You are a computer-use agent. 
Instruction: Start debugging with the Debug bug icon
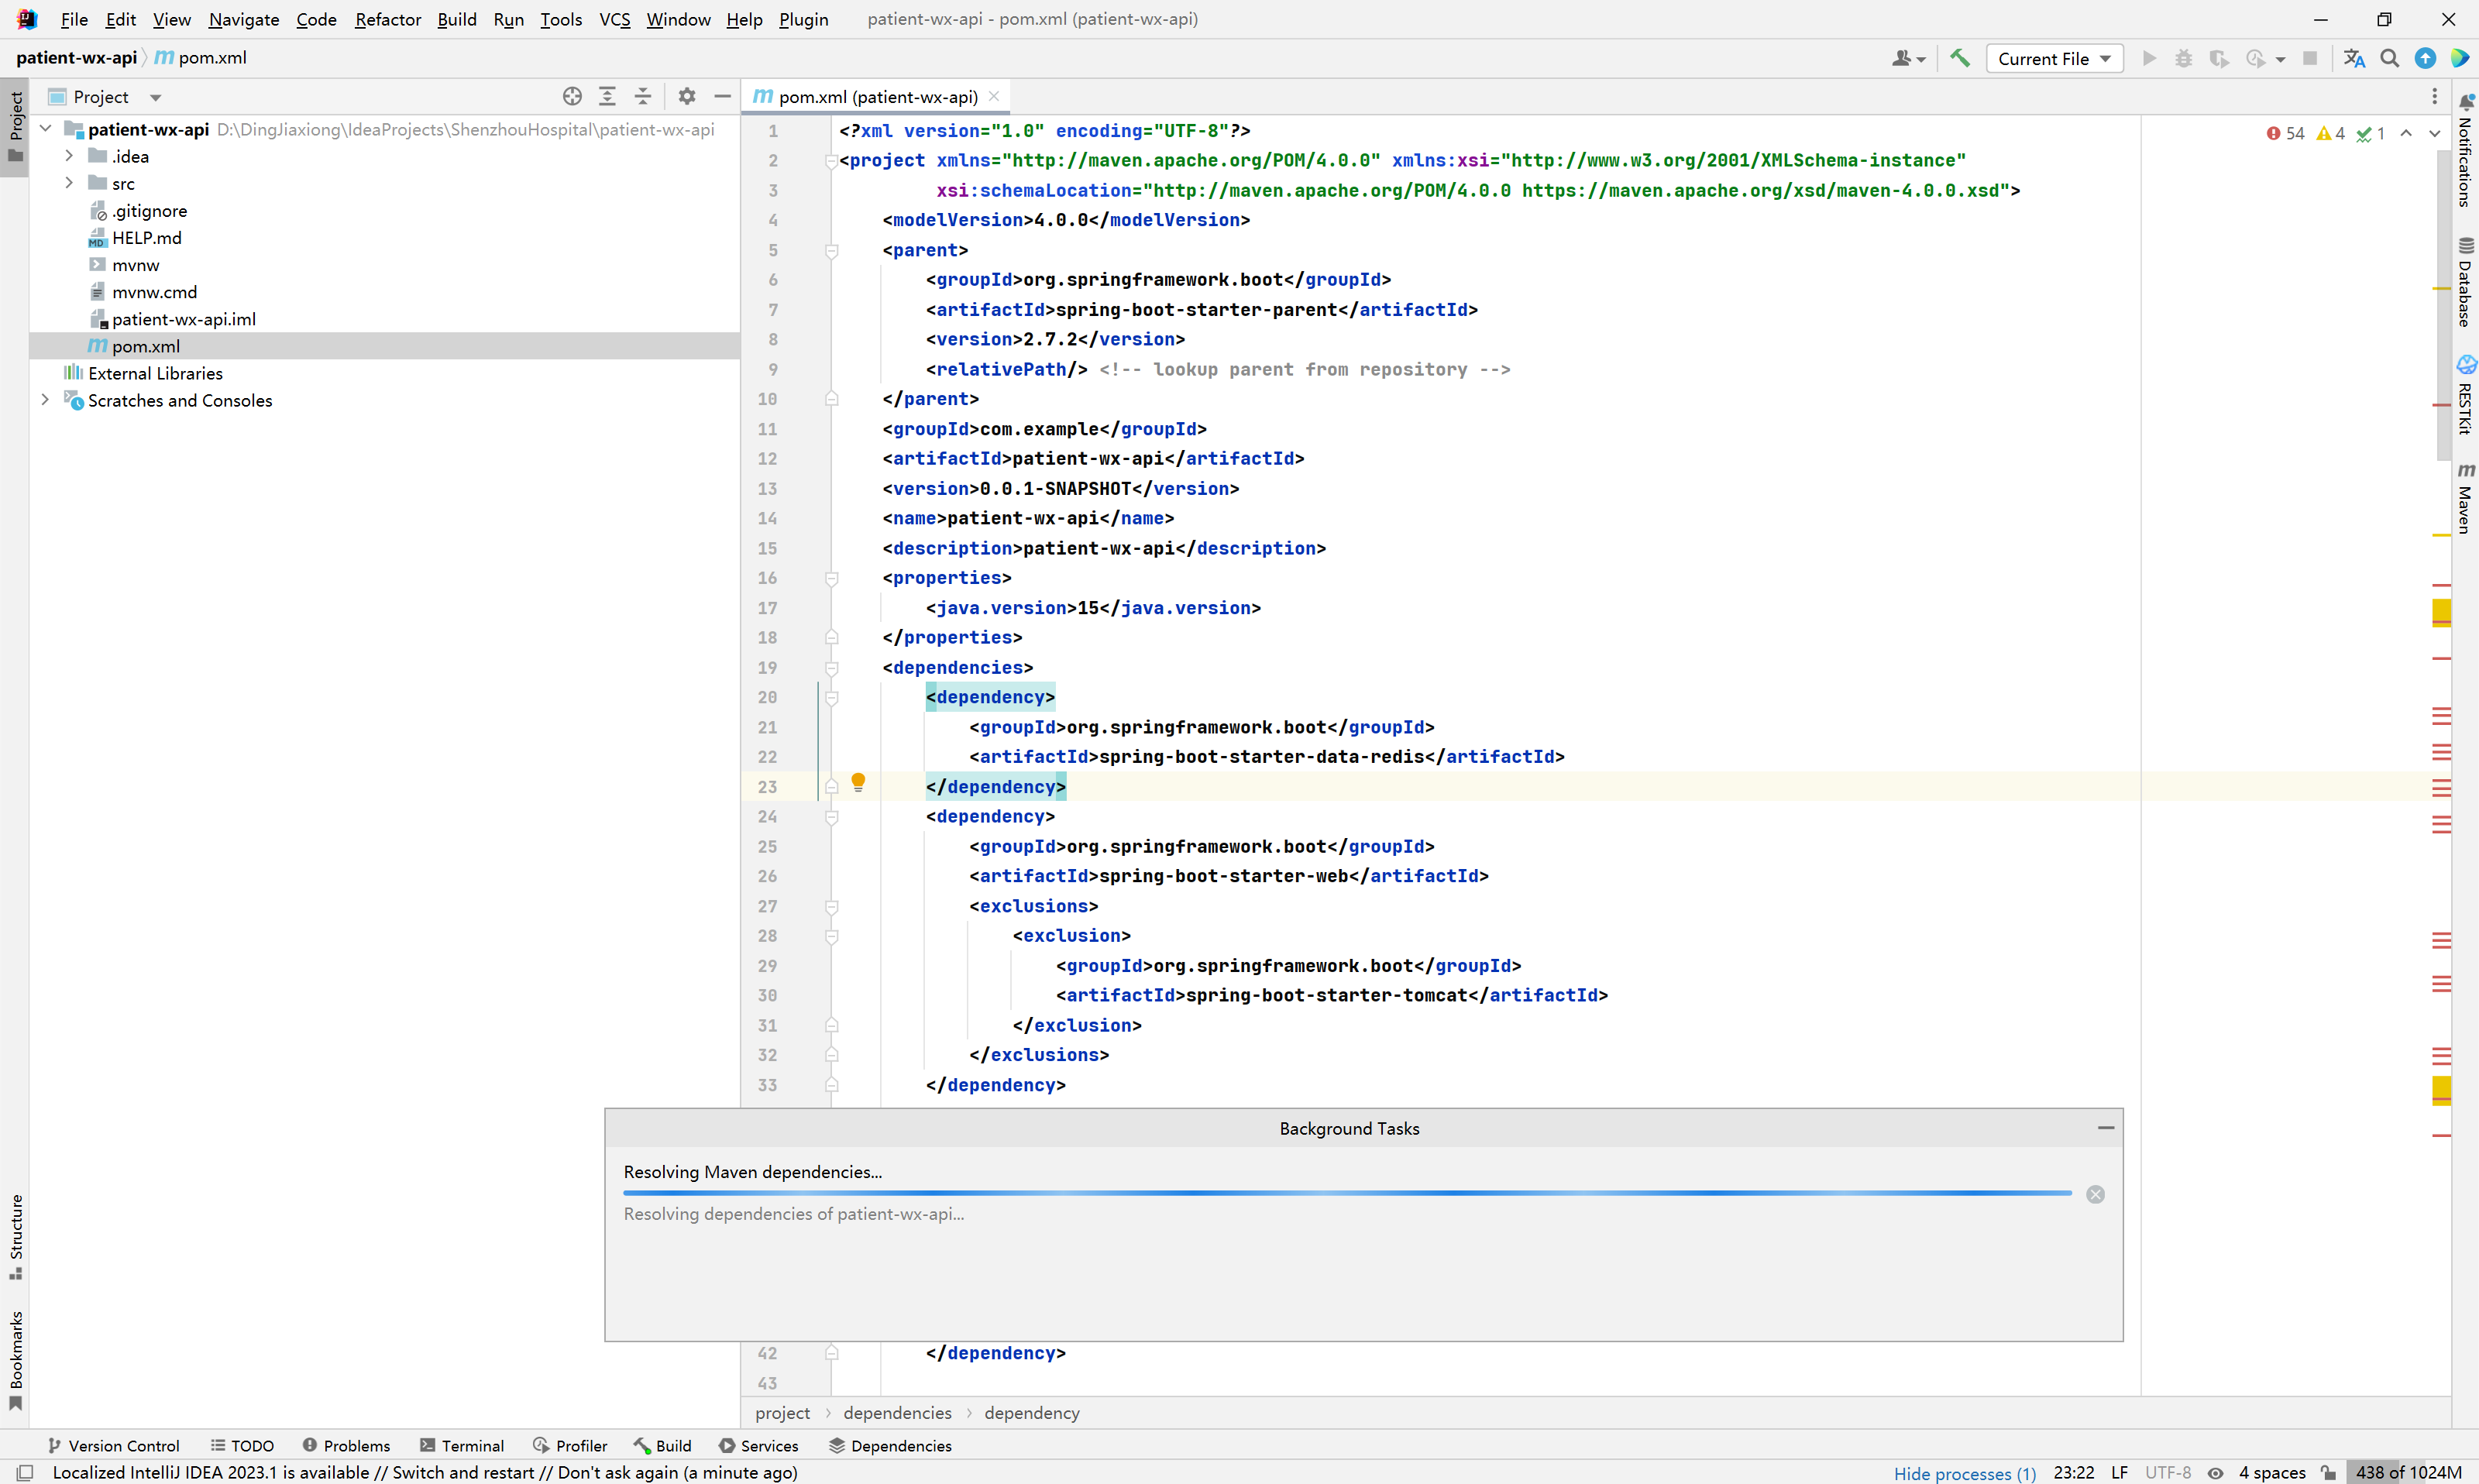point(2183,58)
